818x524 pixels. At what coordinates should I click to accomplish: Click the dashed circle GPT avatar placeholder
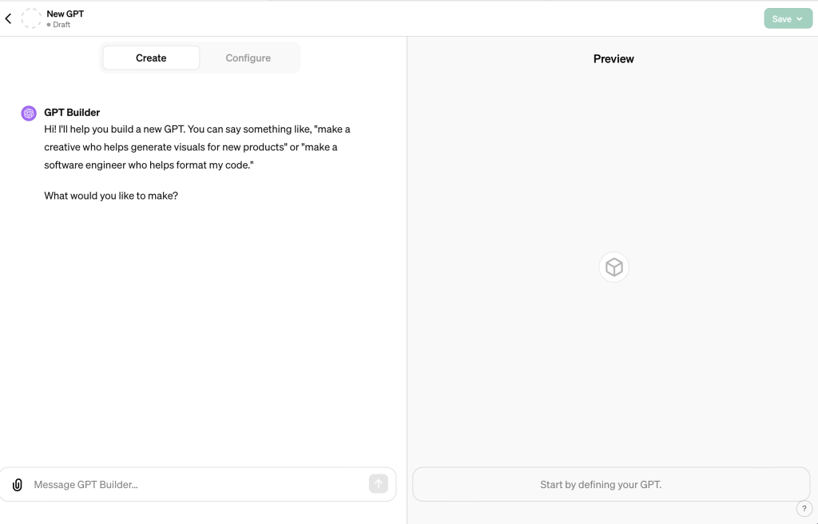(x=31, y=18)
